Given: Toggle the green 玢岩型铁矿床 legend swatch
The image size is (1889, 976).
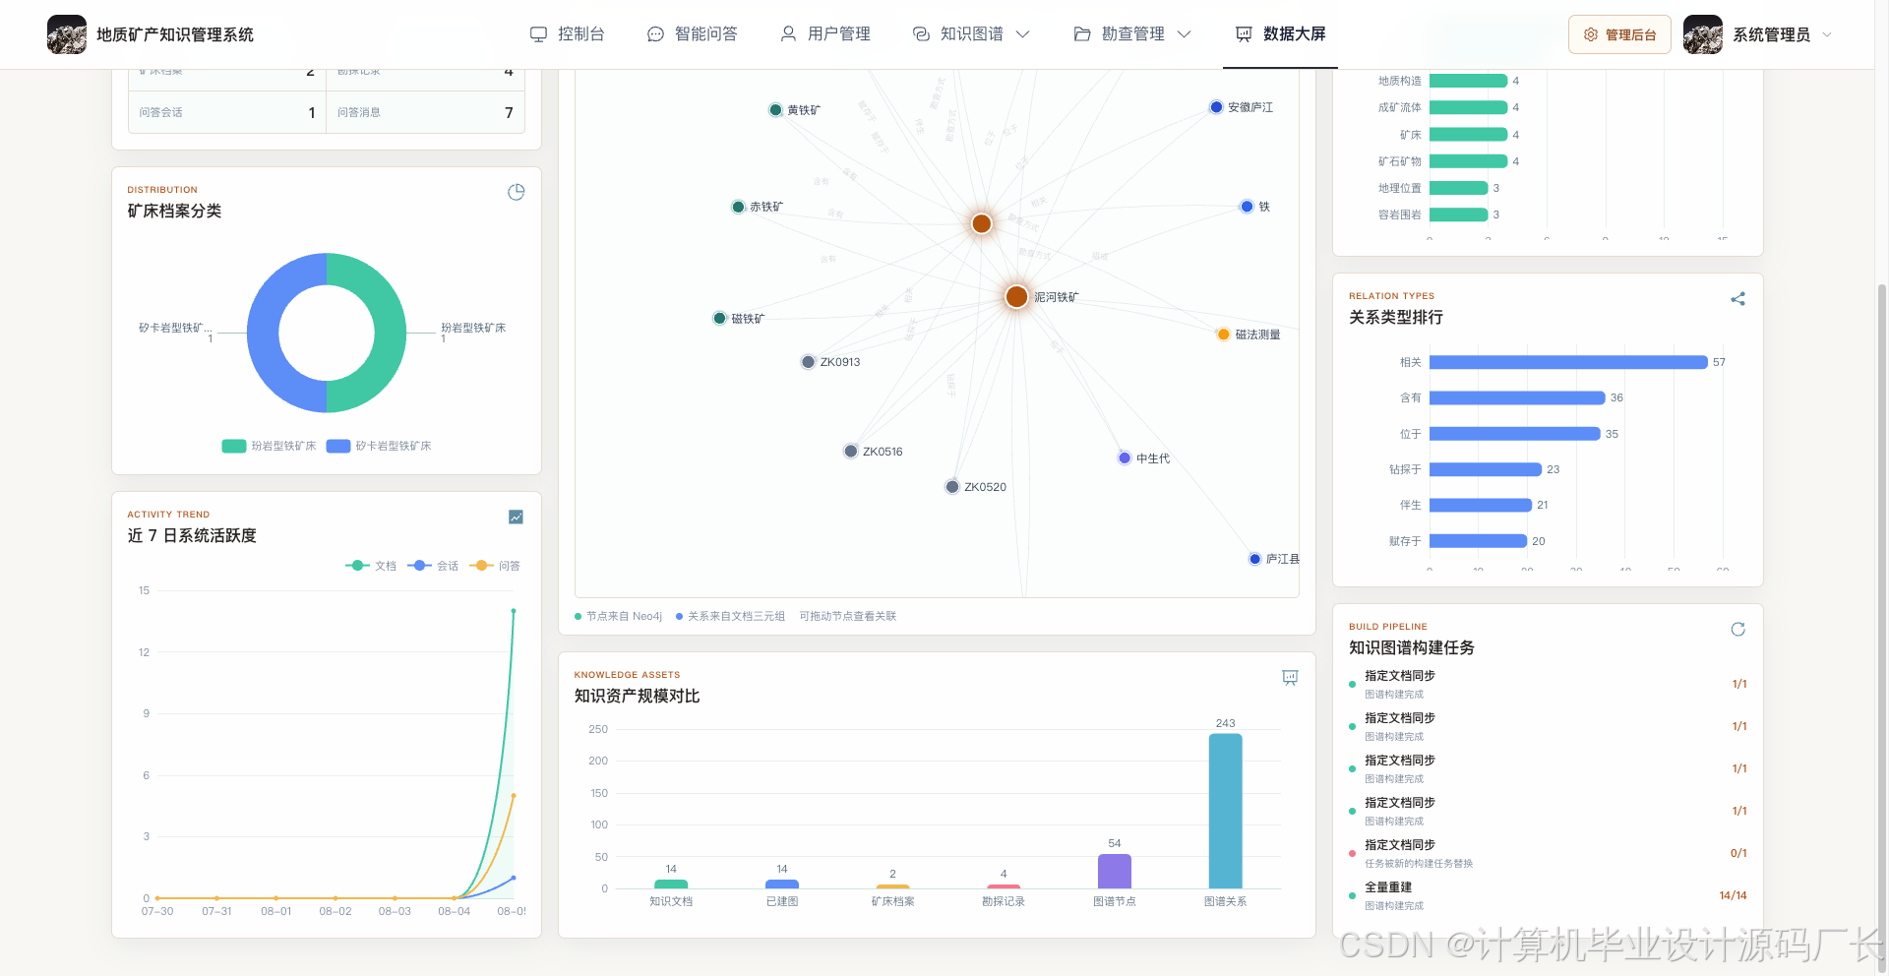Looking at the screenshot, I should 234,446.
